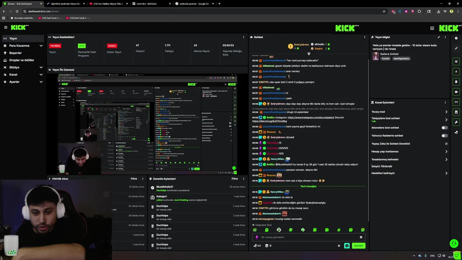Reload the browser page
The image size is (462, 260).
click(x=17, y=11)
